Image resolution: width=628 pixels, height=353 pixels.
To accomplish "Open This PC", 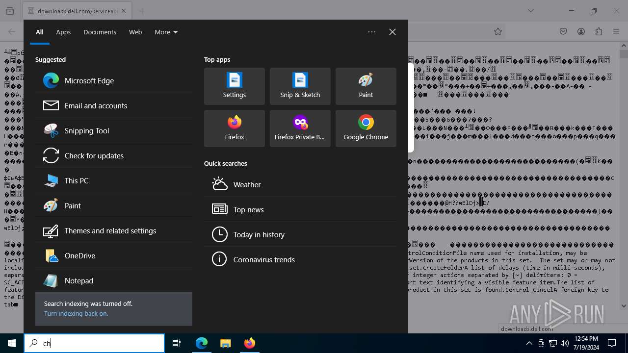I will [x=114, y=181].
